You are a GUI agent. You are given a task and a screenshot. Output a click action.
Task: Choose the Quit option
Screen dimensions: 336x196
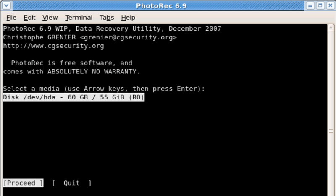point(71,183)
